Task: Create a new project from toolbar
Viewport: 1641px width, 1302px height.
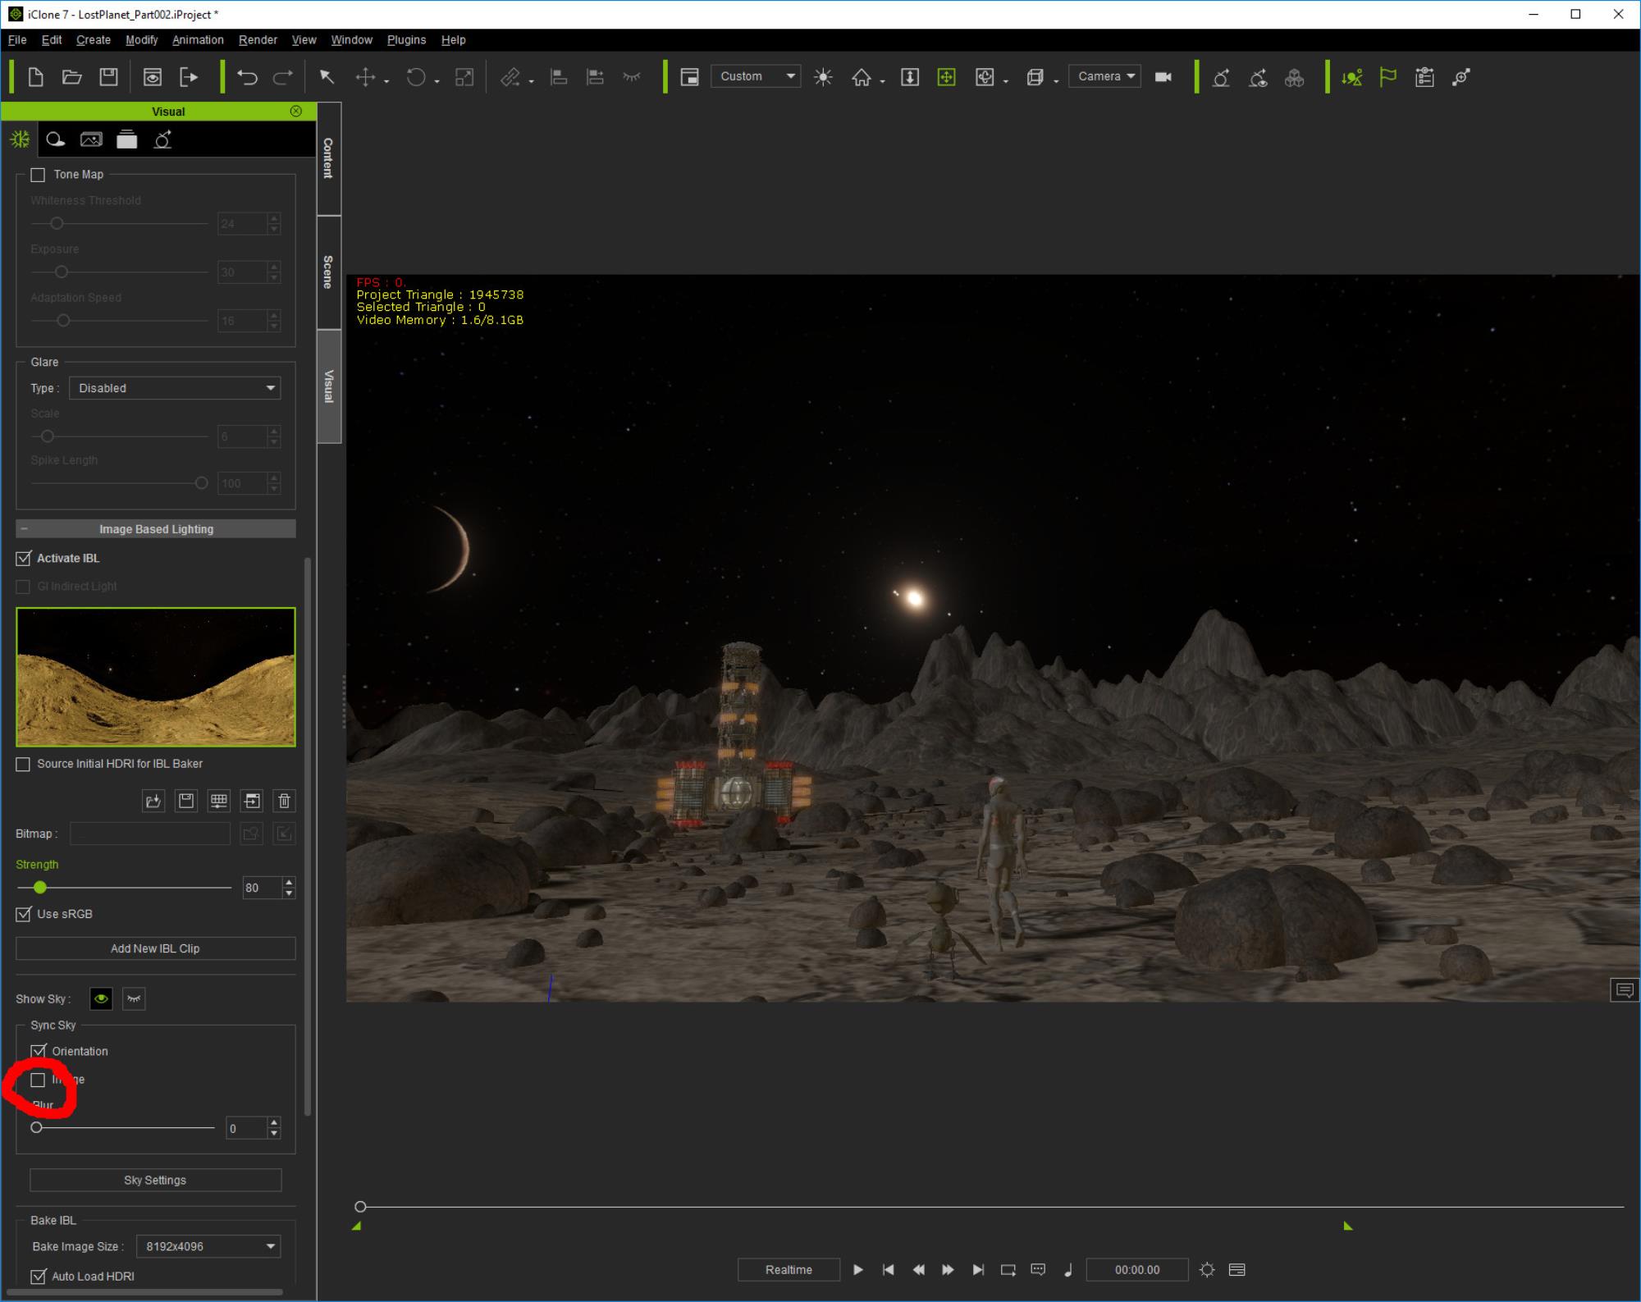Action: pos(35,77)
